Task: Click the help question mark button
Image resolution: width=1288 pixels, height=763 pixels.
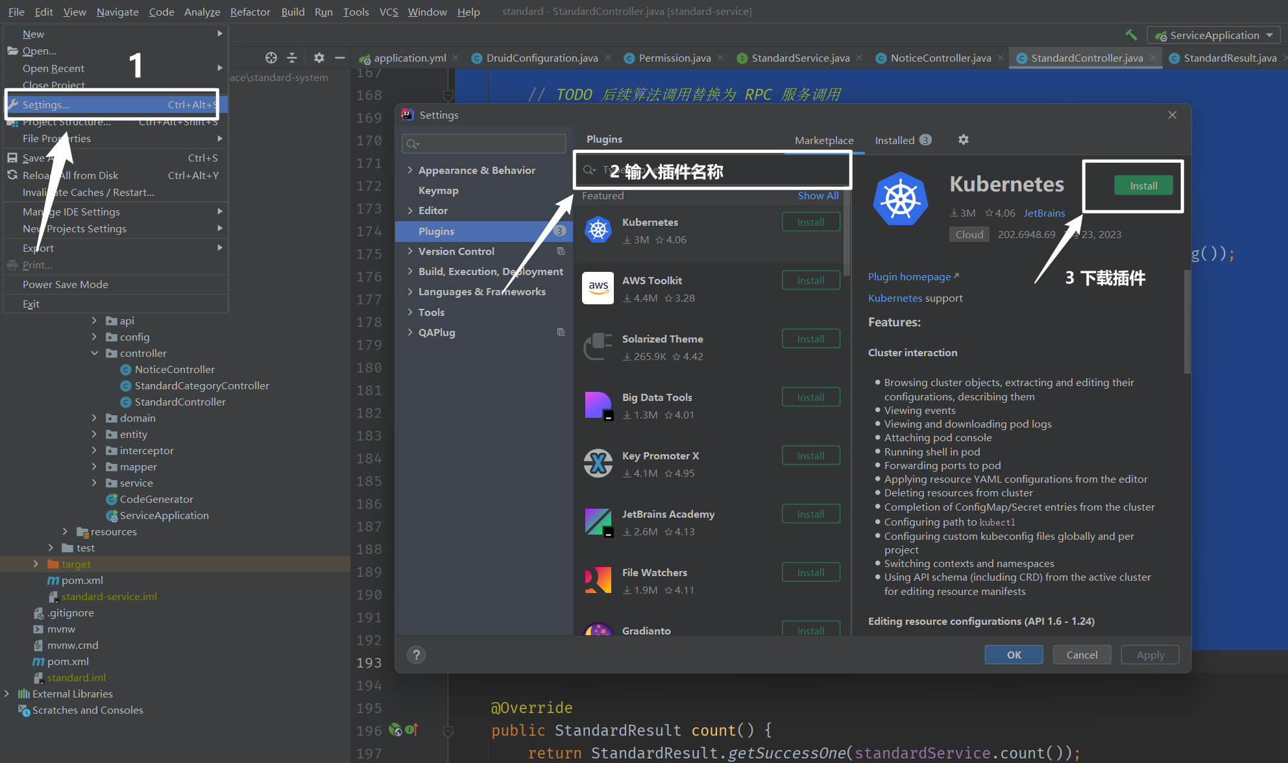Action: point(417,655)
